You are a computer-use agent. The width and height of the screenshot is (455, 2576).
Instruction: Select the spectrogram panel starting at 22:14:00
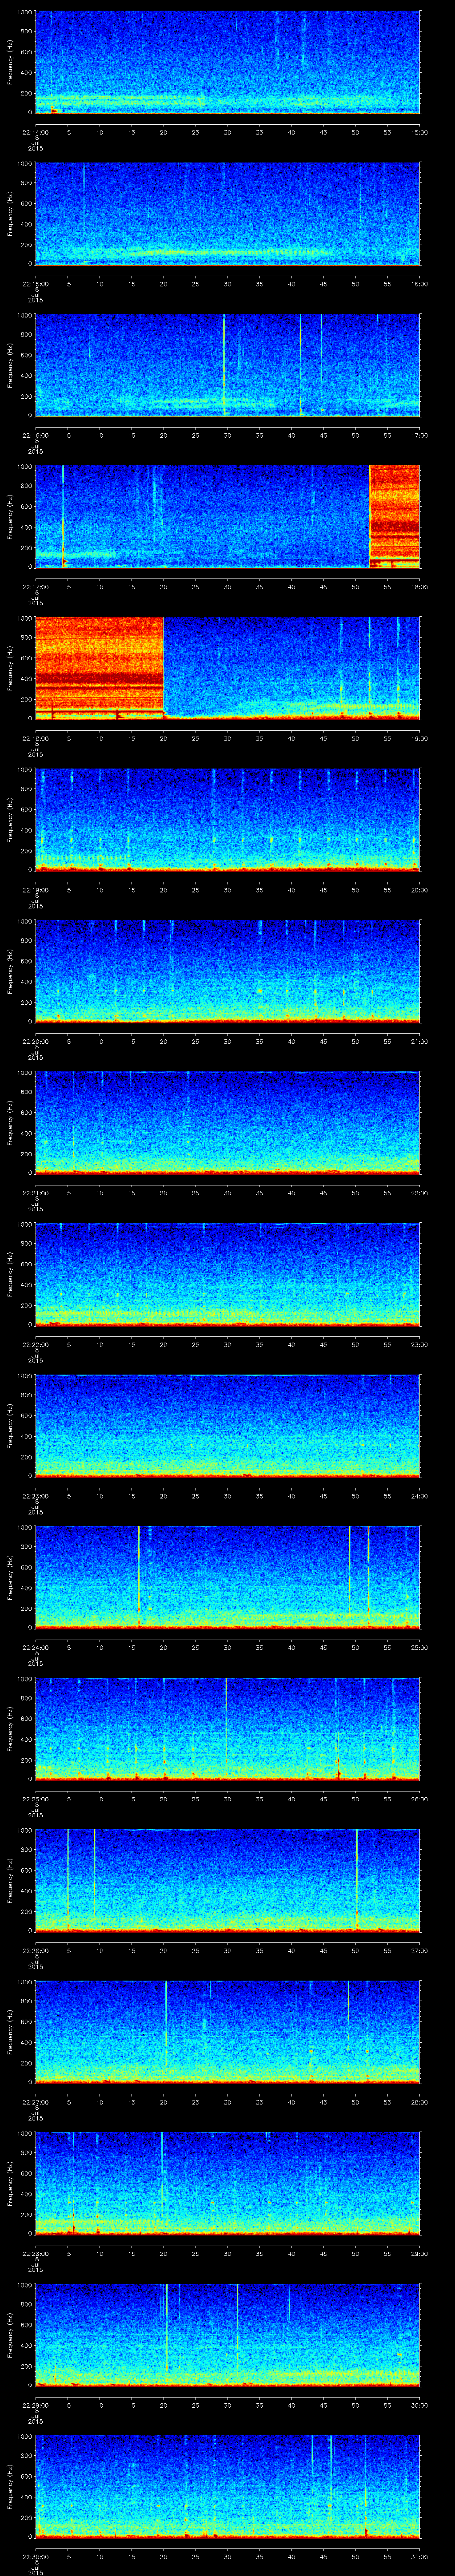coord(227,62)
